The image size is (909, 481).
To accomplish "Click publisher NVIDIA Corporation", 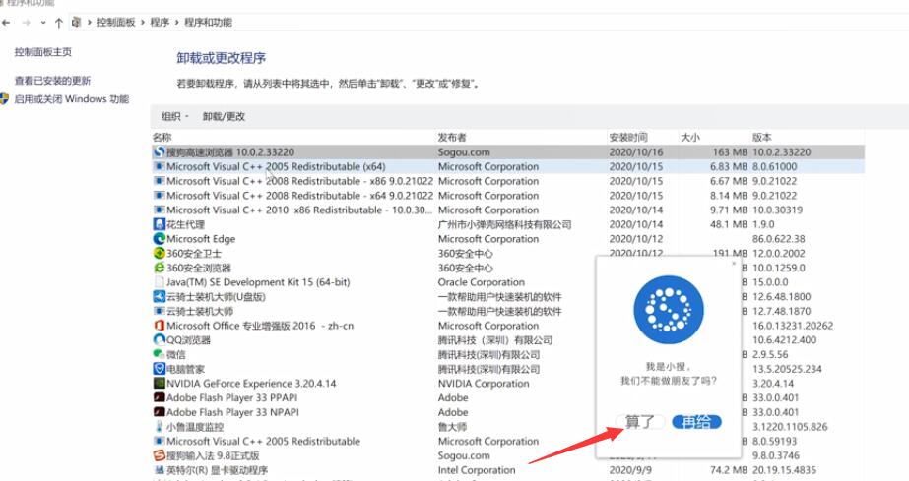I will (484, 384).
